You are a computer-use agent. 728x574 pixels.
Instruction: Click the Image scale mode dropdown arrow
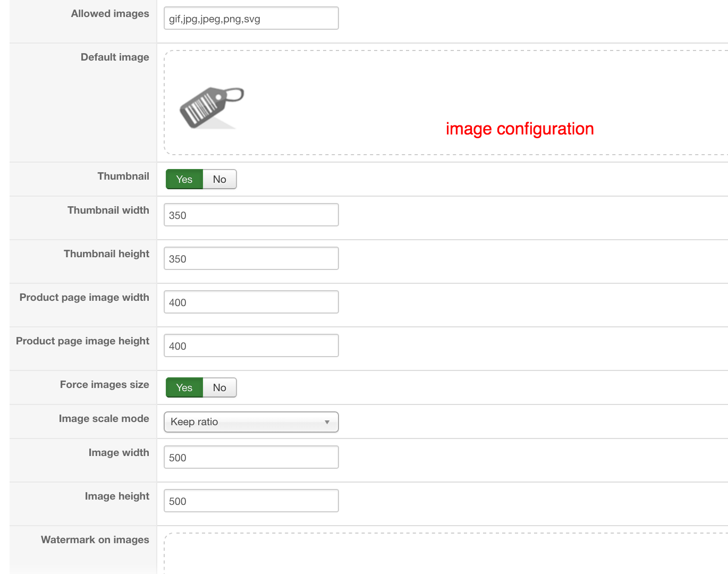click(327, 422)
